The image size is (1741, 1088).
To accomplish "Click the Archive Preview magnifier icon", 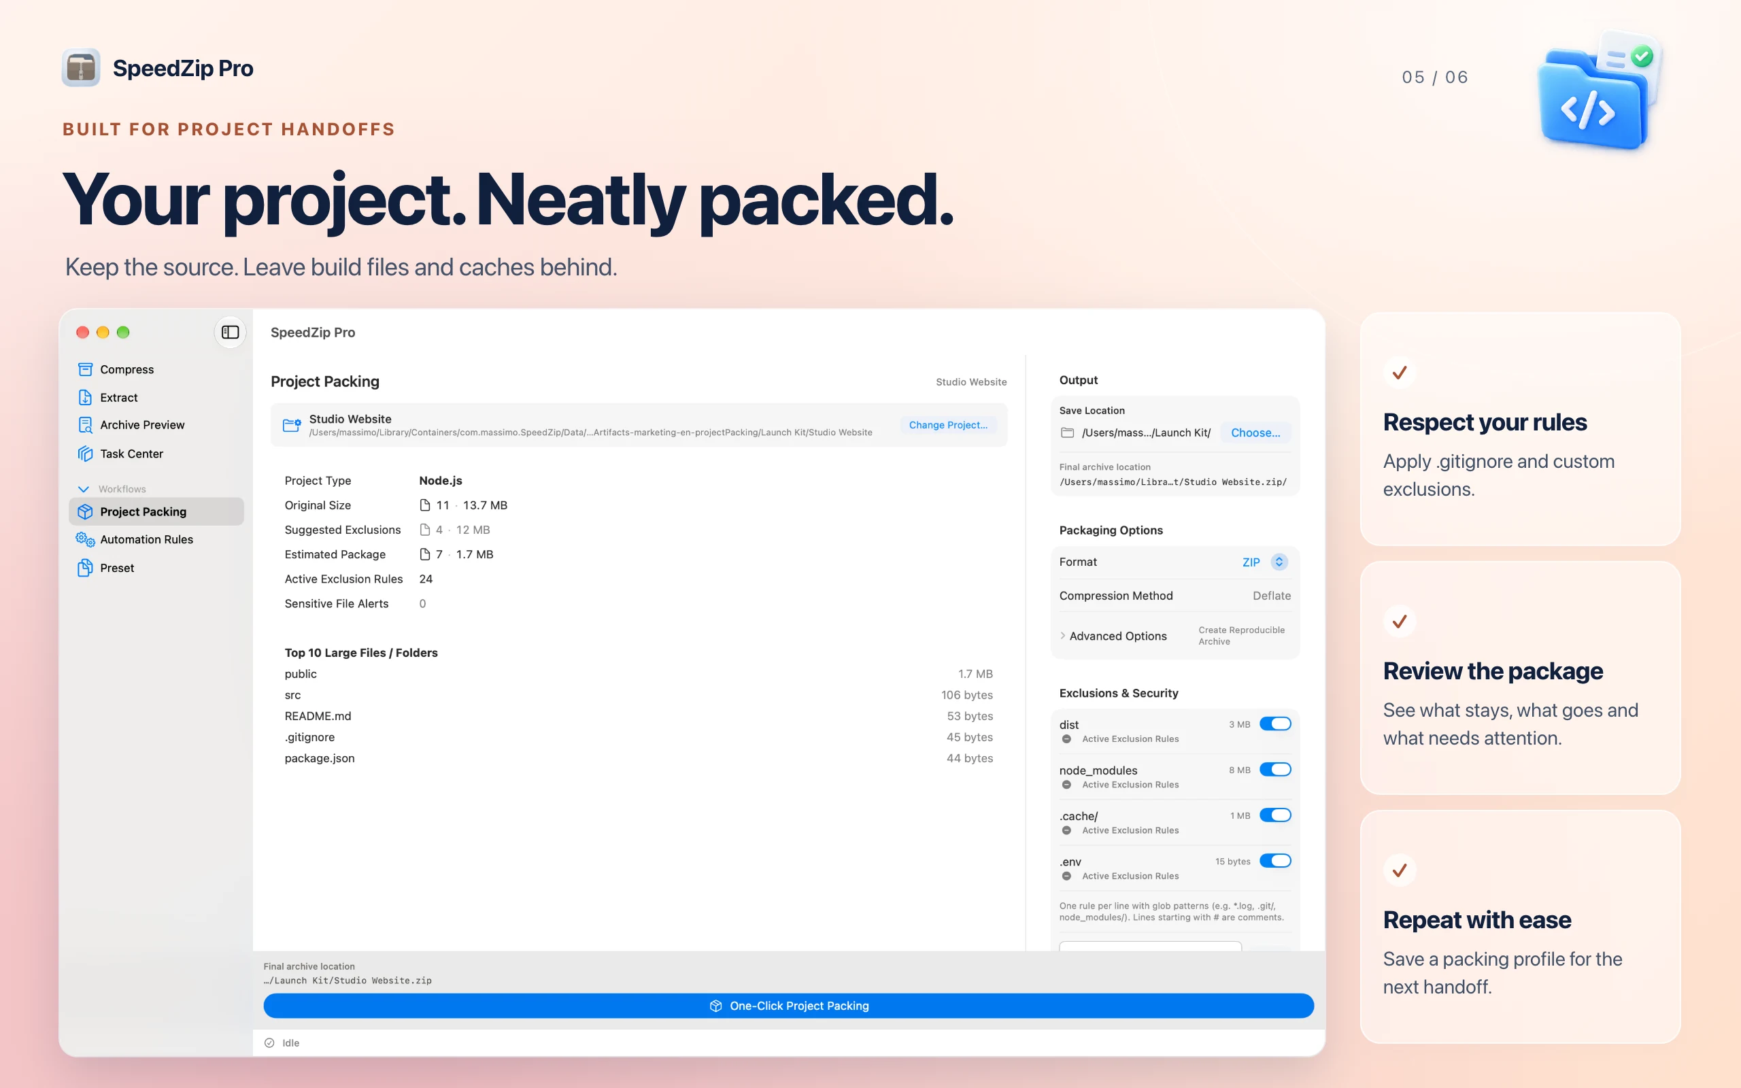I will (85, 424).
